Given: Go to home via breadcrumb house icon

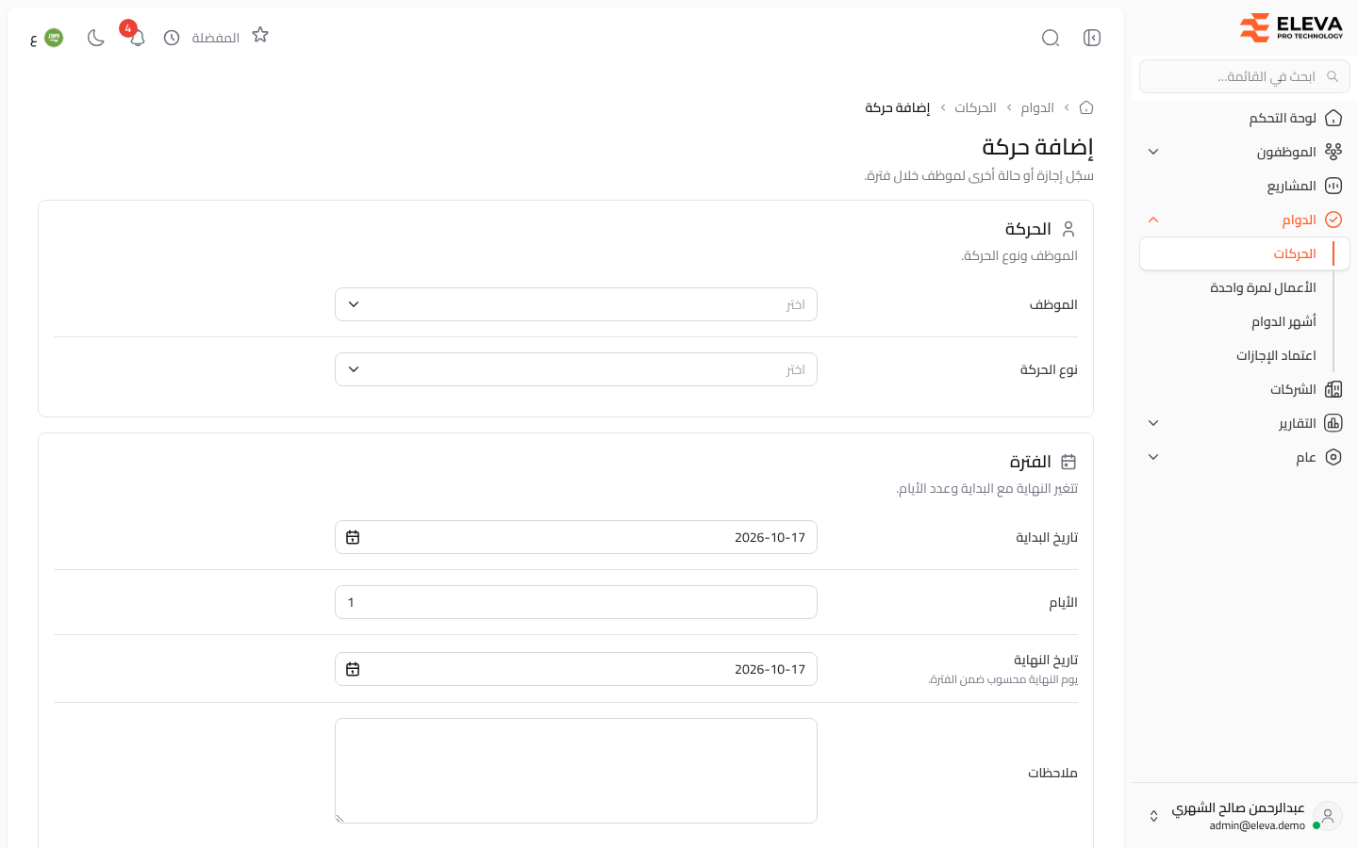Looking at the screenshot, I should (1086, 107).
